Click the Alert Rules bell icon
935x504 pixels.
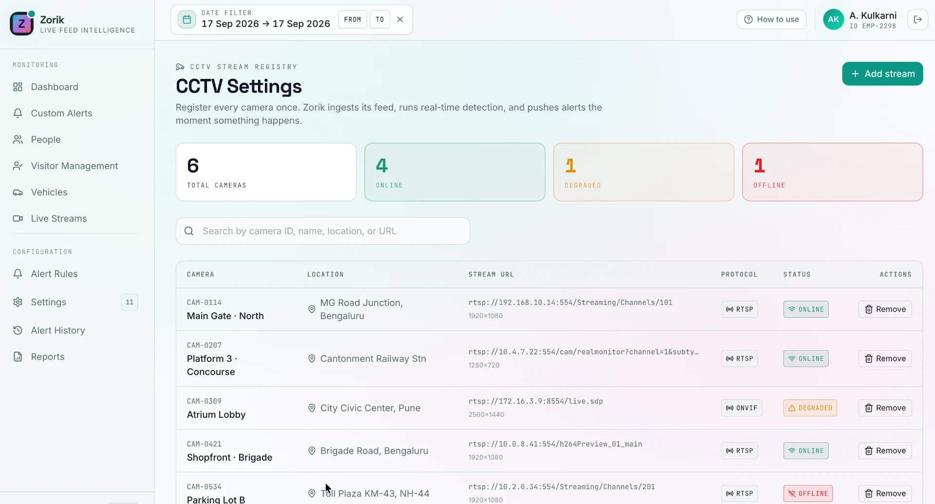[x=18, y=274]
